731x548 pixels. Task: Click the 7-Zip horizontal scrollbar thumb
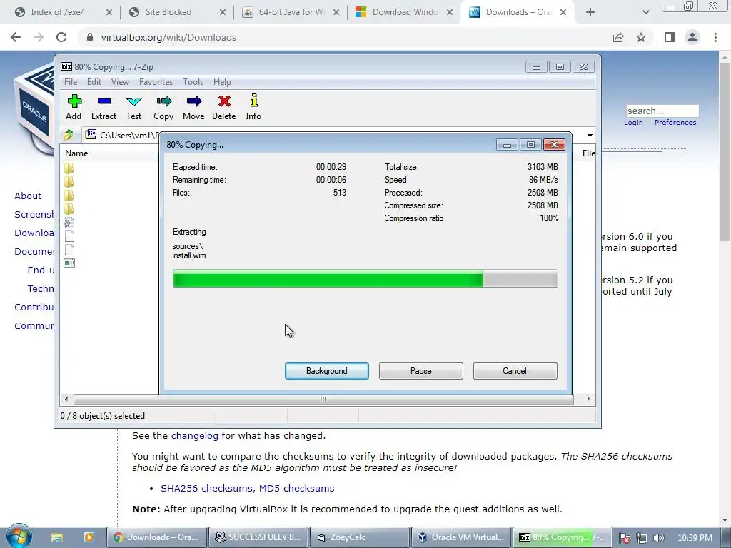coord(323,399)
